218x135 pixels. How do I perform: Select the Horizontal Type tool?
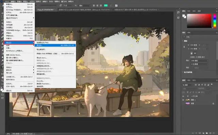point(2,67)
